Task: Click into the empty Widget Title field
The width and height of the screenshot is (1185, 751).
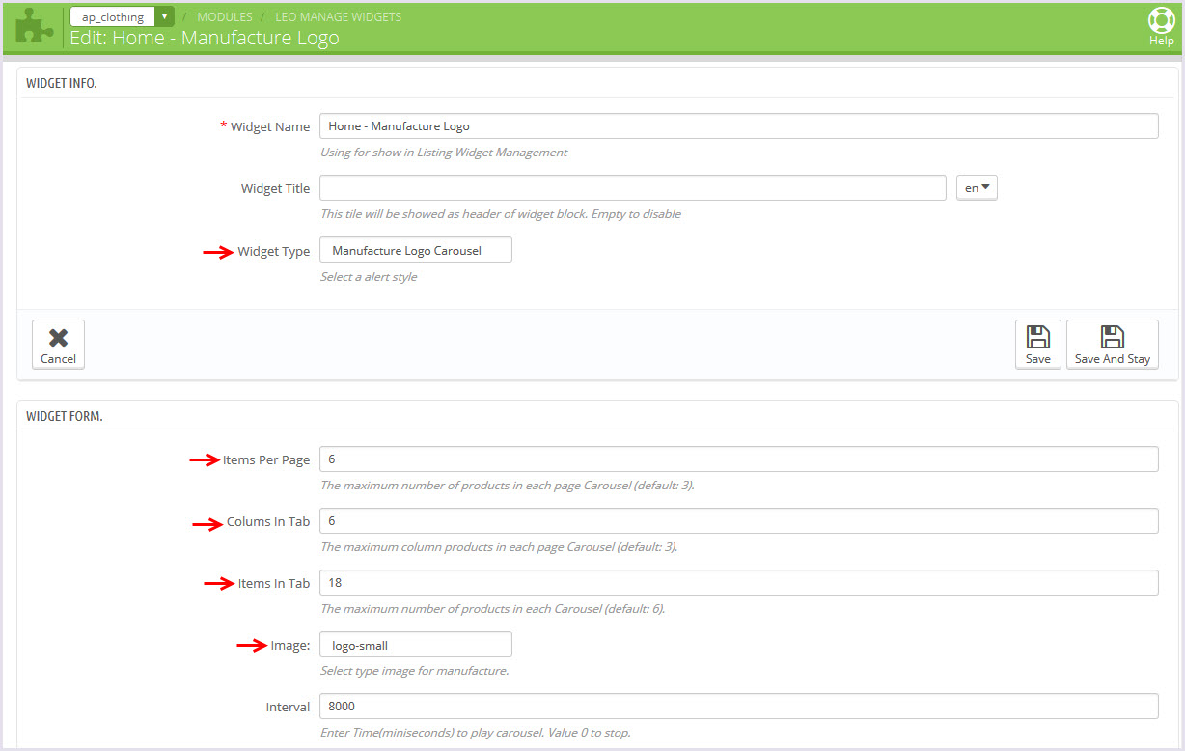Action: [632, 188]
